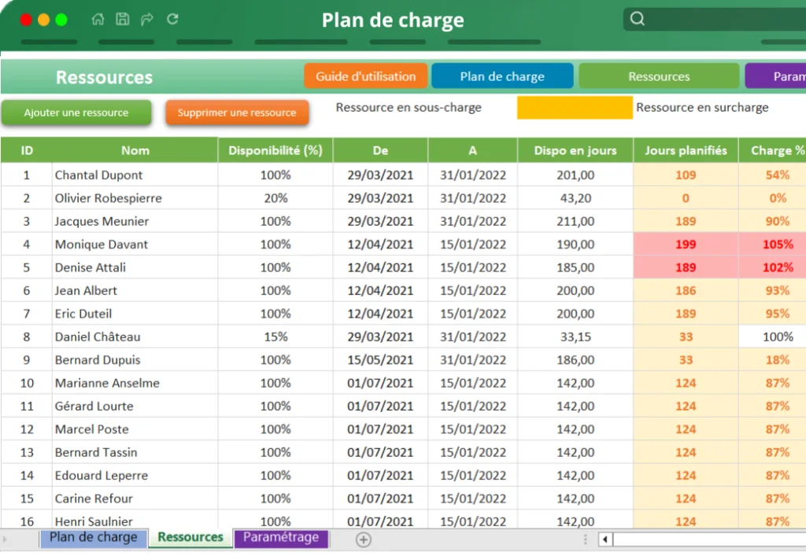Click the save (floppy disk) icon
806x560 pixels.
122,20
